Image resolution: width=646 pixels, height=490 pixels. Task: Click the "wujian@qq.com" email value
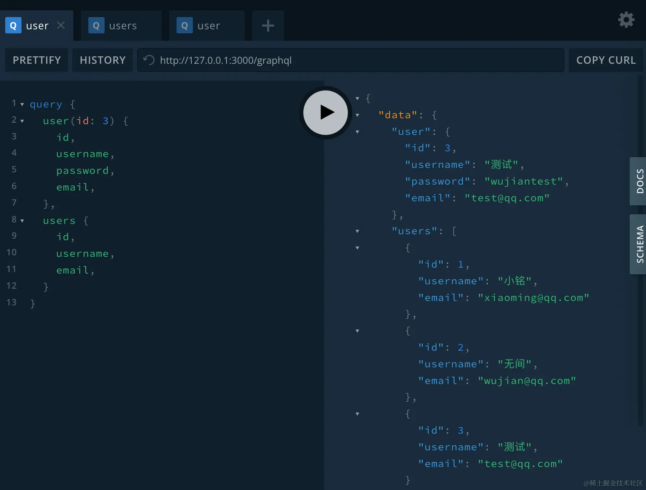click(x=527, y=381)
